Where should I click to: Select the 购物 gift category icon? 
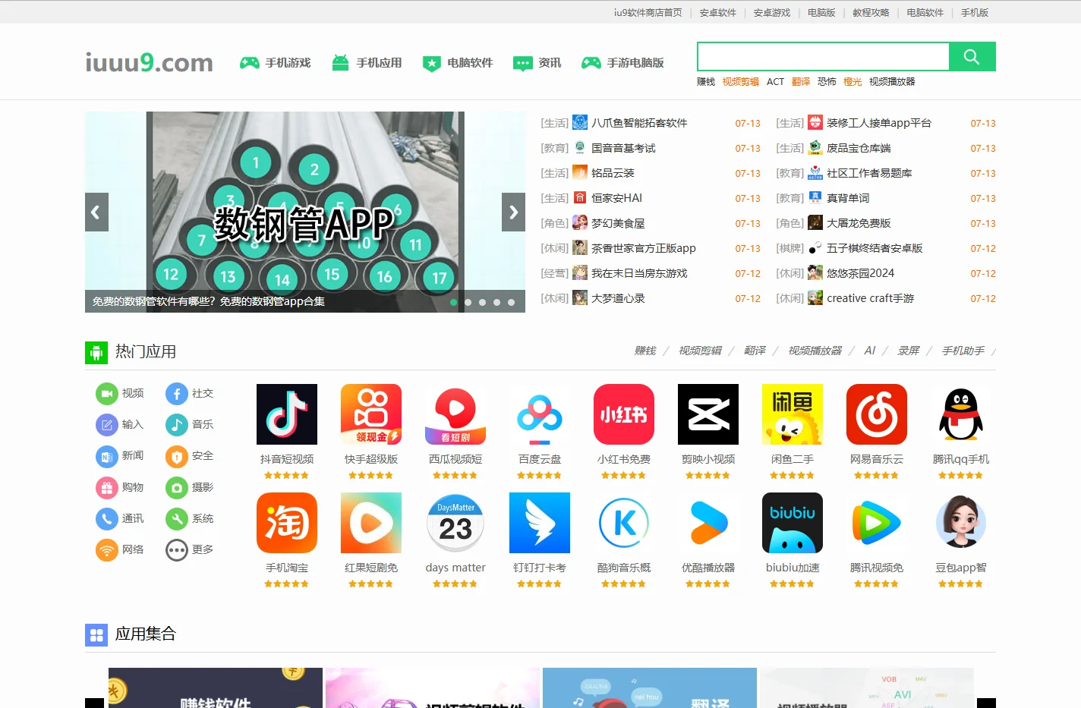[107, 488]
